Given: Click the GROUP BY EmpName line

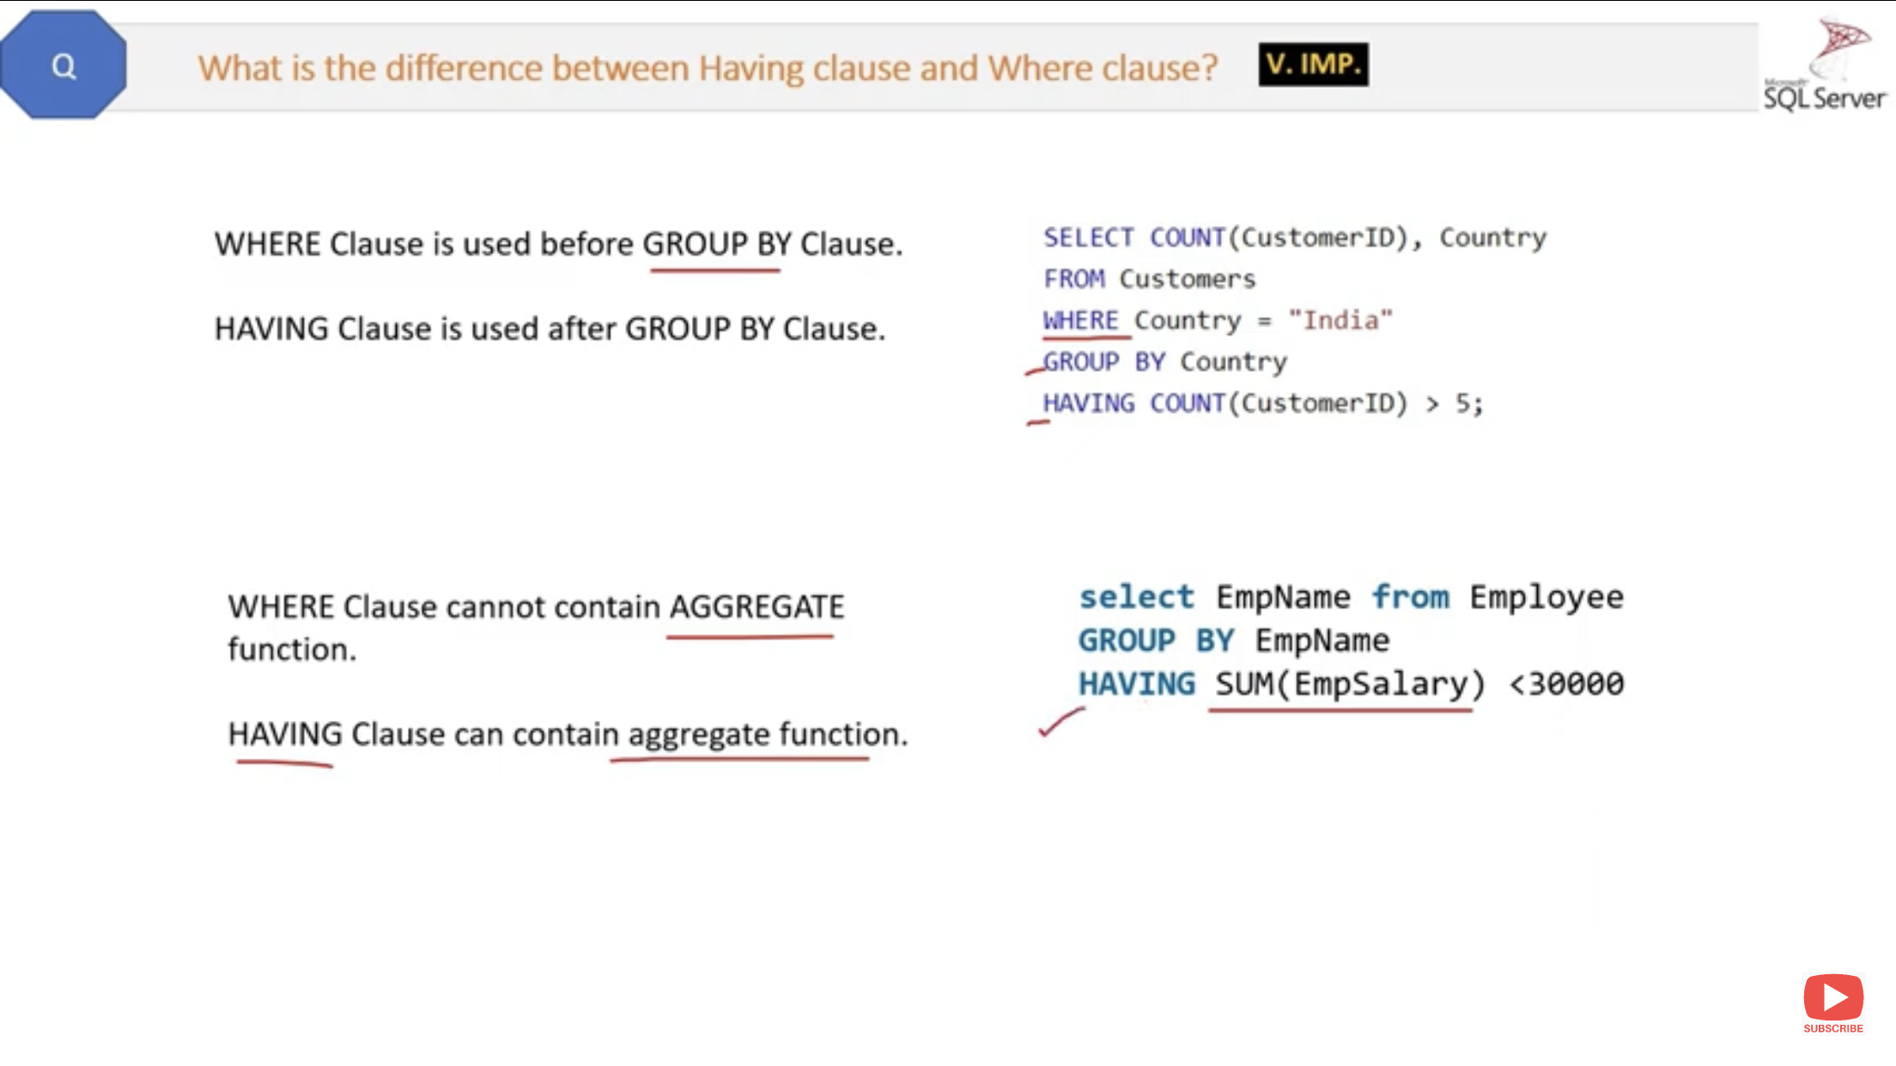Looking at the screenshot, I should click(x=1233, y=640).
